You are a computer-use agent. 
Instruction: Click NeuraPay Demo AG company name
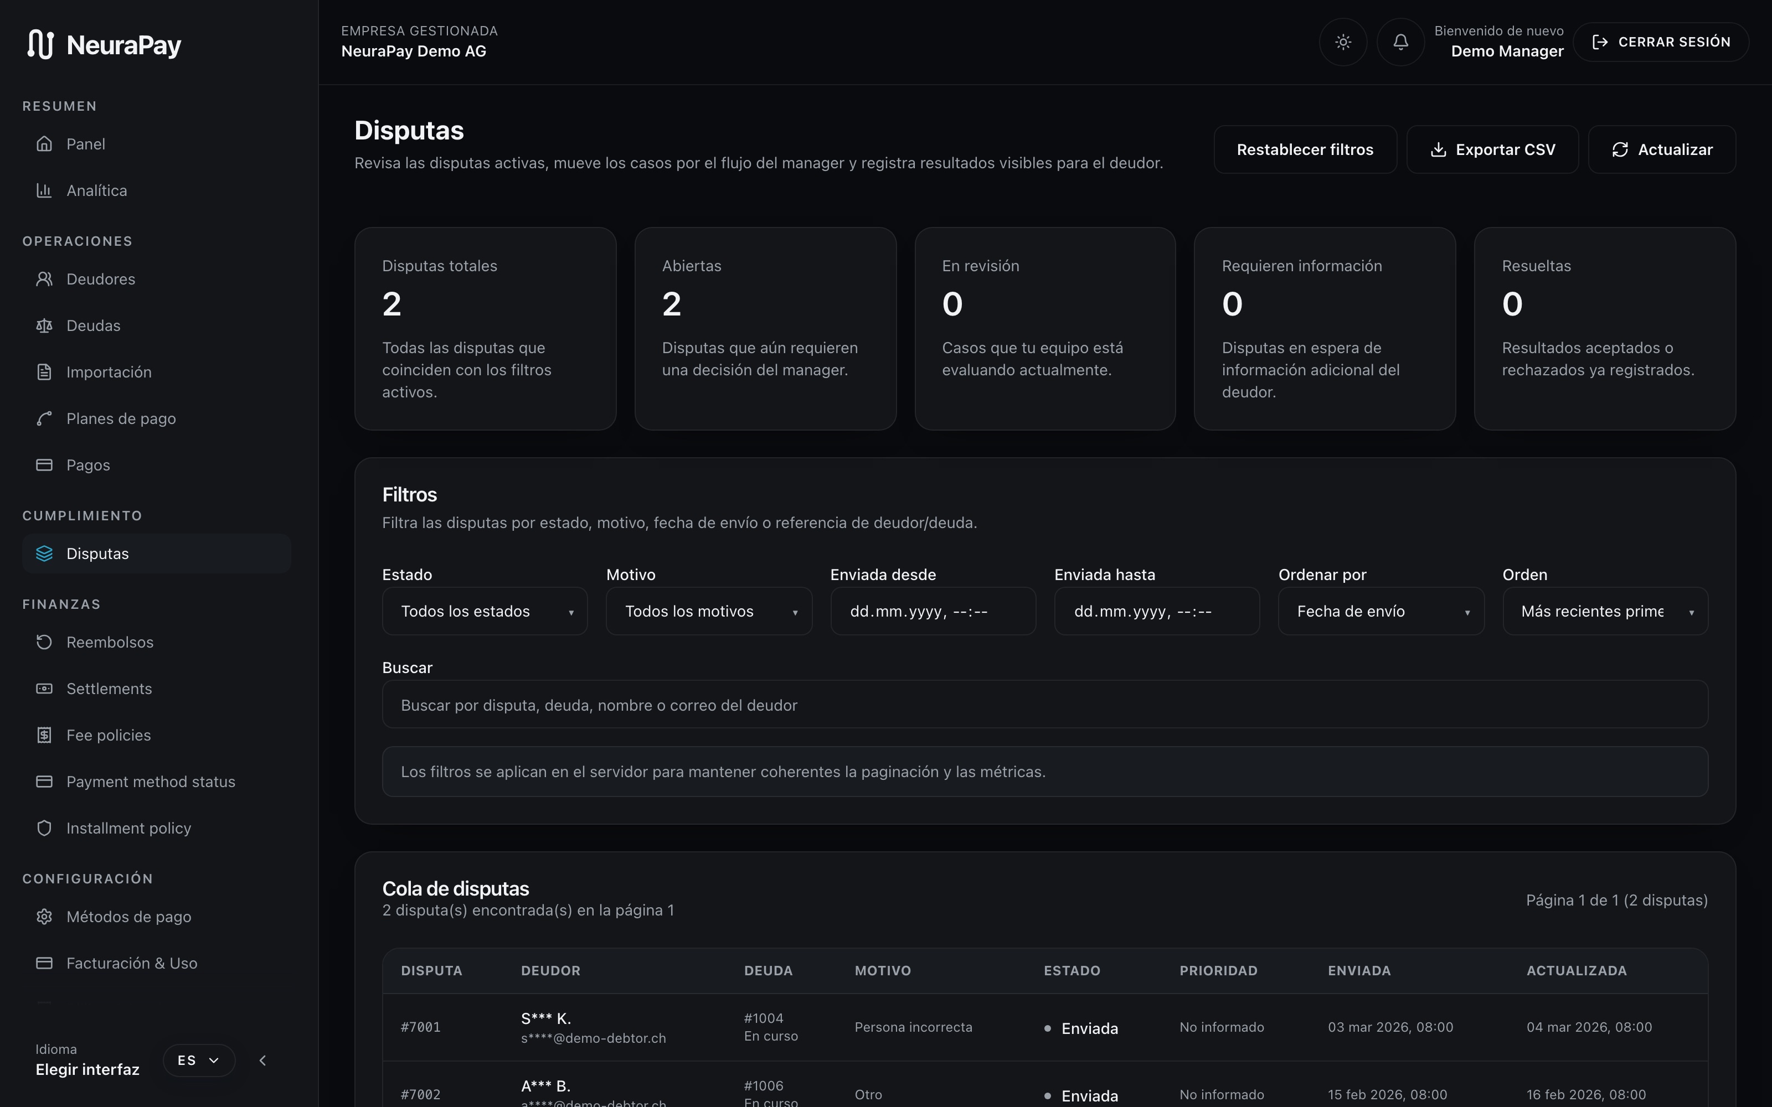414,51
